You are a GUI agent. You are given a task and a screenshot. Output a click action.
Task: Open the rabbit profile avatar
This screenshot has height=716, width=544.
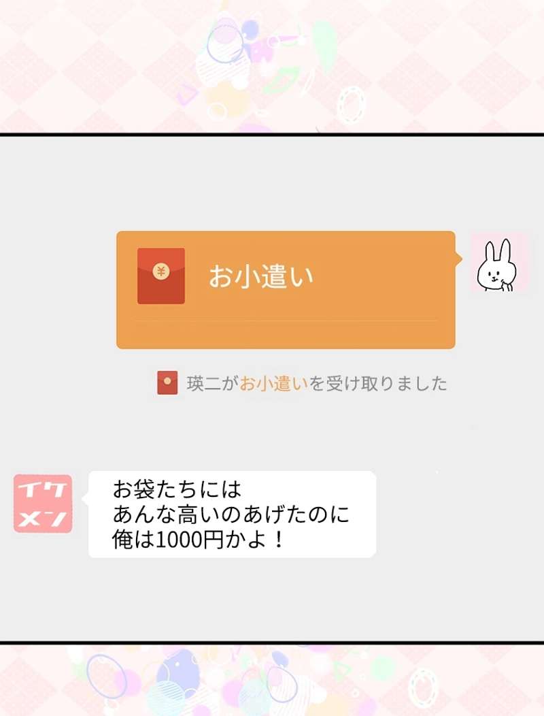click(x=499, y=263)
